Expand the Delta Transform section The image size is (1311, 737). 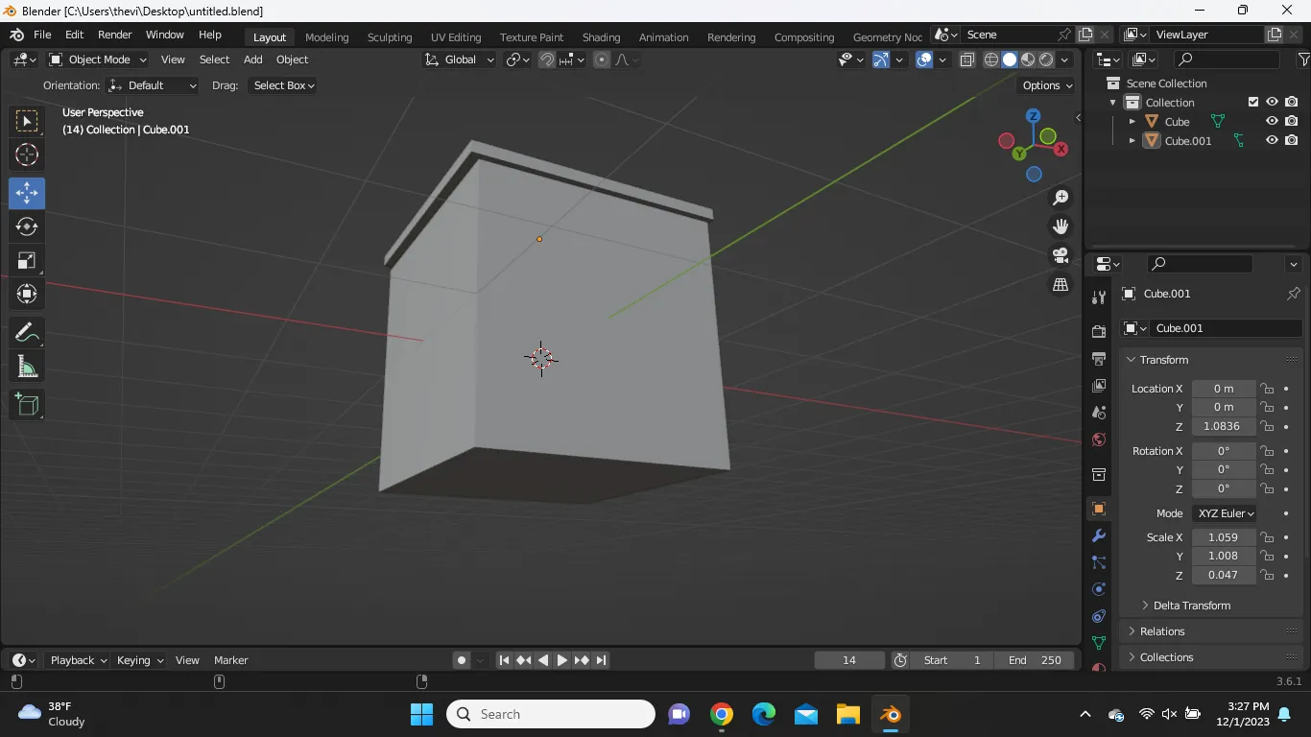(1191, 606)
